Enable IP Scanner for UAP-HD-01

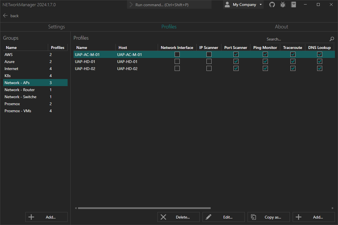click(209, 61)
